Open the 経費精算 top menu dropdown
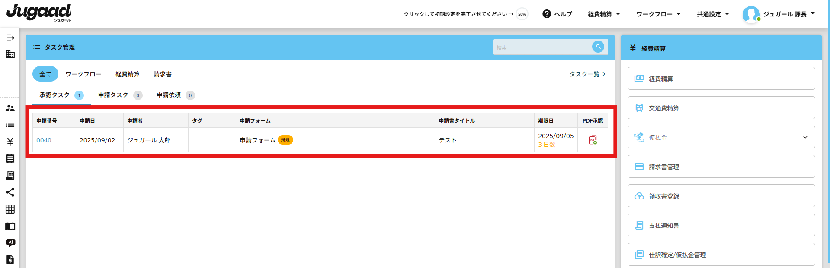Viewport: 830px width, 268px height. pos(604,14)
